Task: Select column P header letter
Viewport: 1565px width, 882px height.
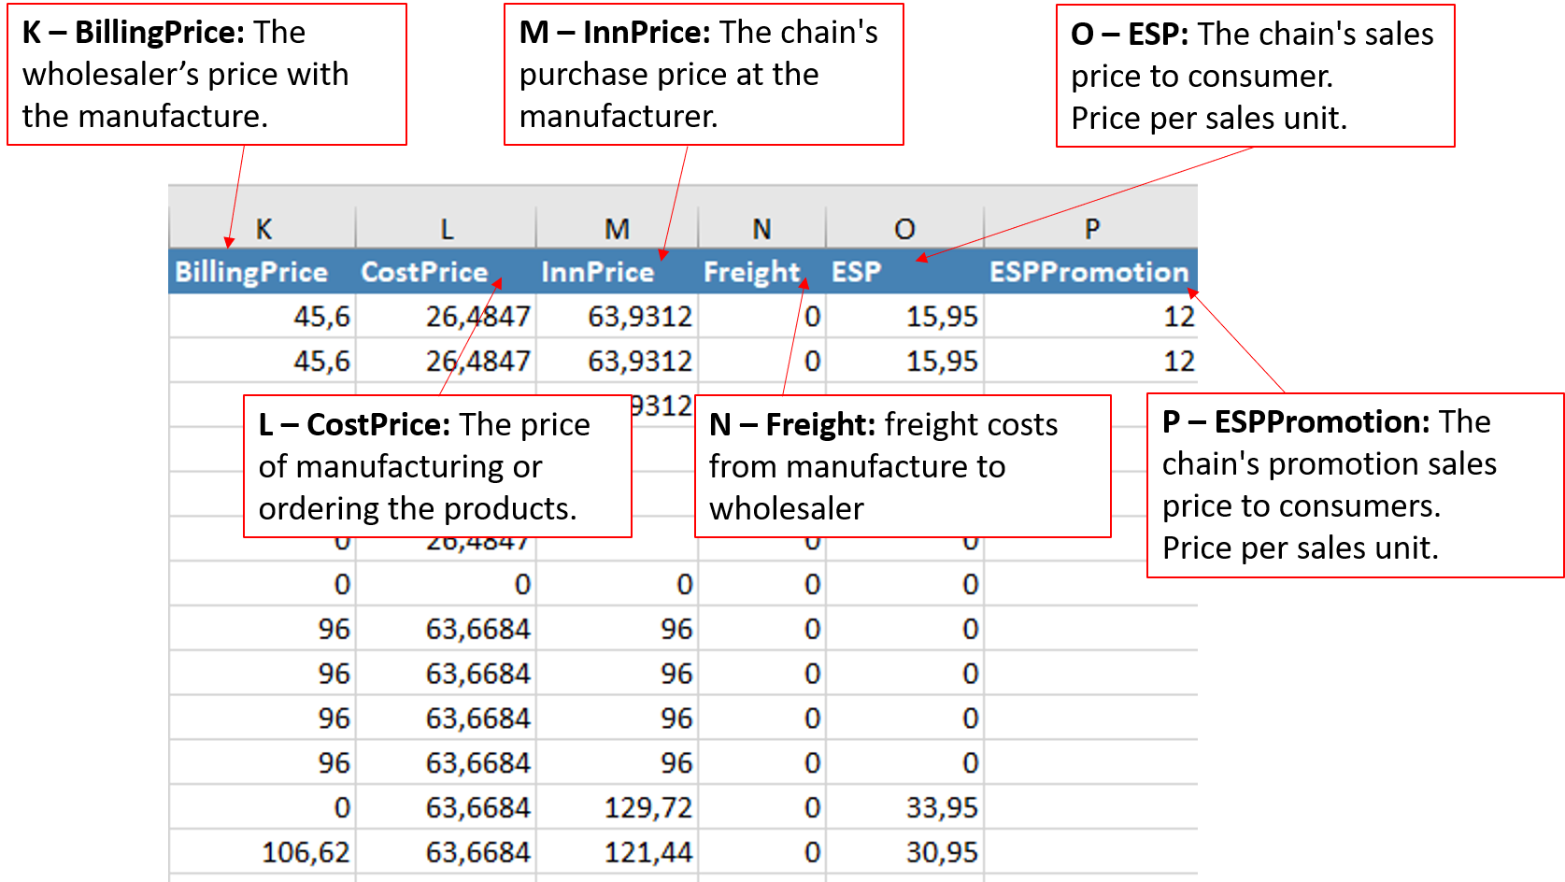Action: pos(1091,228)
